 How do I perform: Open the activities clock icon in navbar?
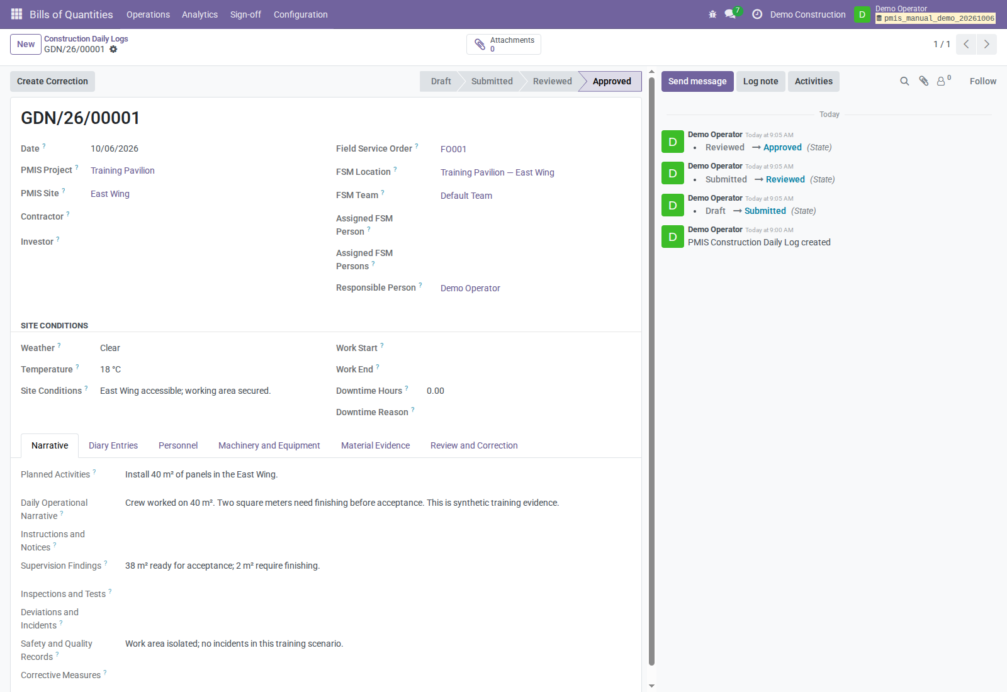pos(757,14)
